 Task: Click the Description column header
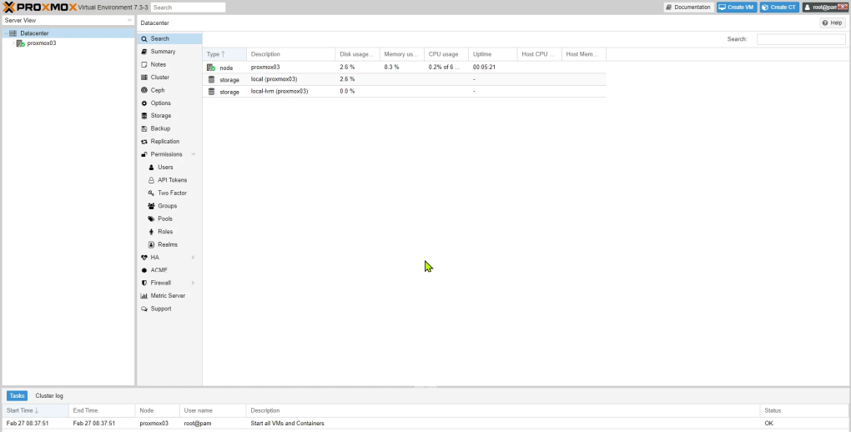click(x=291, y=54)
